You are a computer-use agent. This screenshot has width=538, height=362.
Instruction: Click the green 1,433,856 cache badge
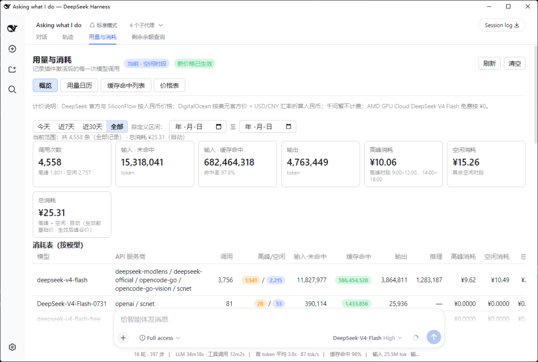(357, 303)
